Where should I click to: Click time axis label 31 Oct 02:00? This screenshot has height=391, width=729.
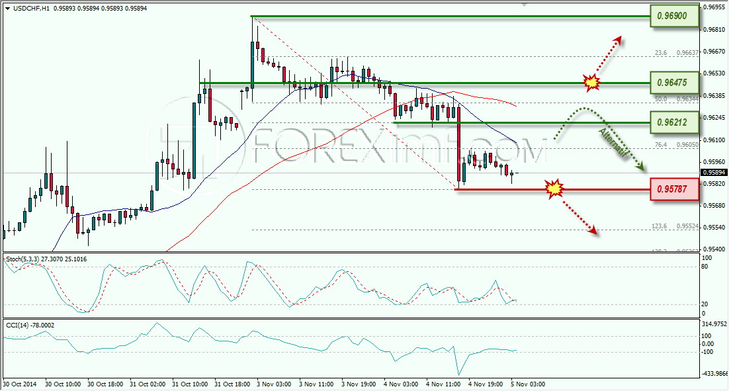148,384
